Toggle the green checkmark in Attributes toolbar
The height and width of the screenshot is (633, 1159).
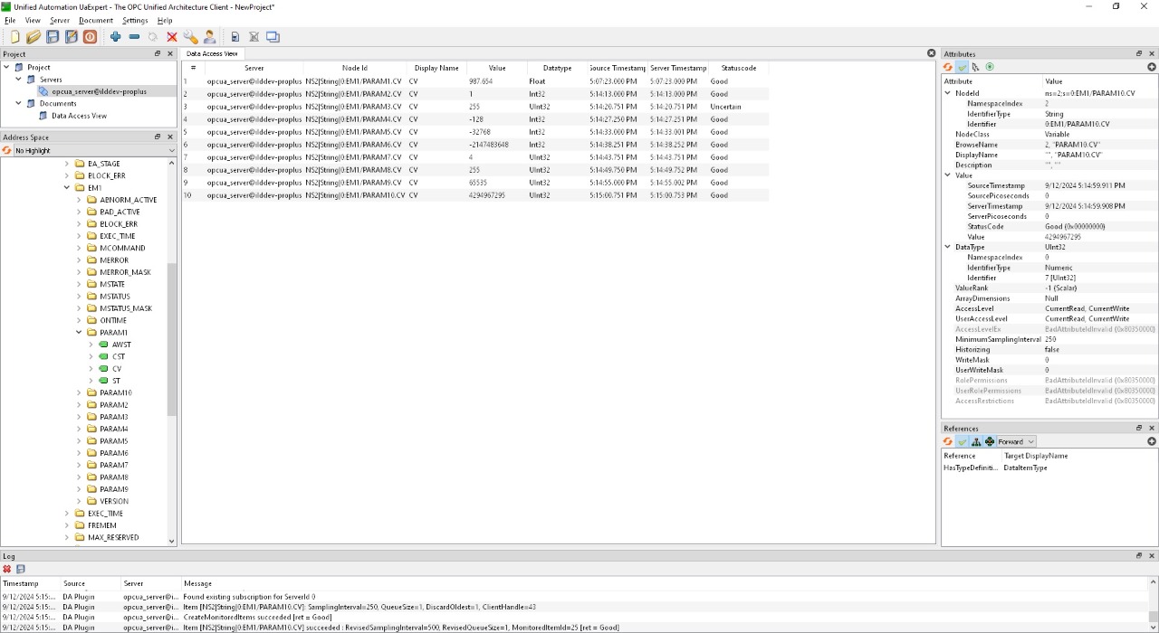963,67
